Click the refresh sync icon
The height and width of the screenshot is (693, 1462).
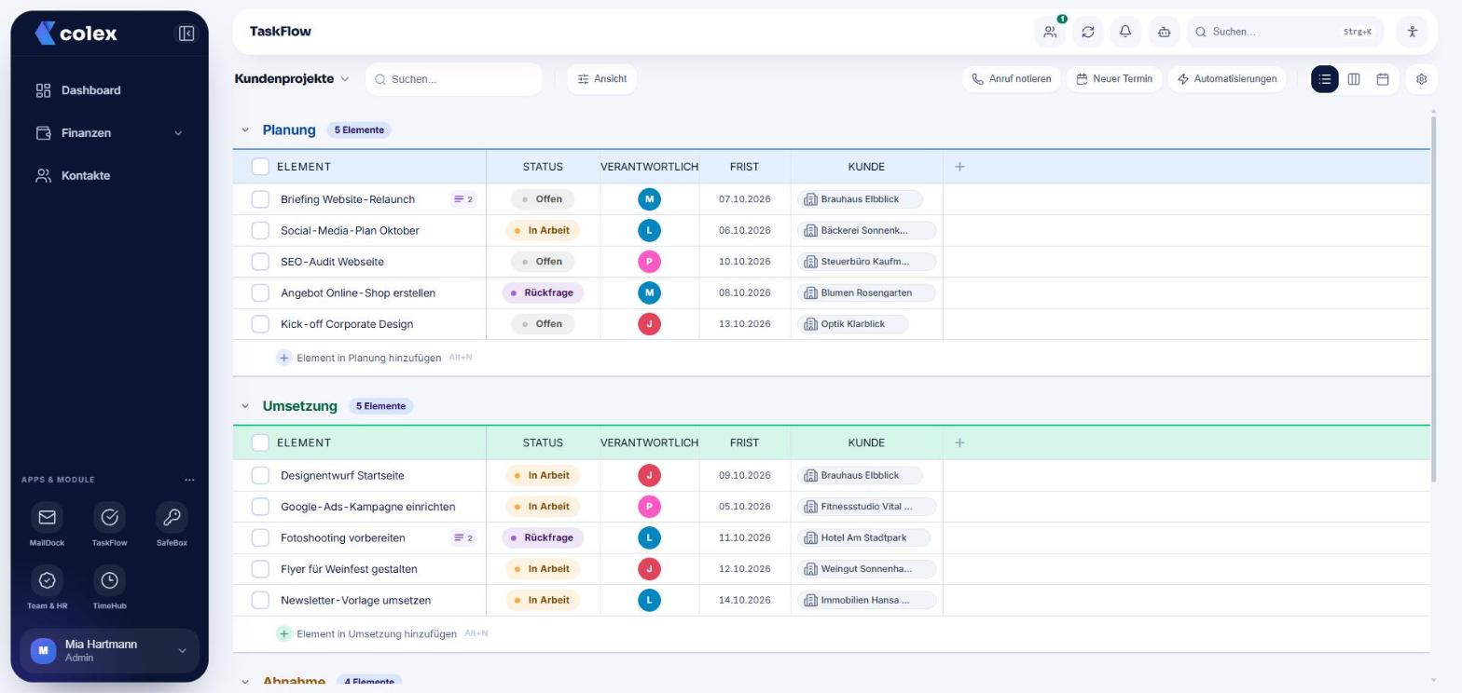pyautogui.click(x=1088, y=32)
